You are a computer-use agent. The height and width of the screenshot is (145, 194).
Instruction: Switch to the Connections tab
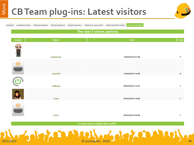coord(24,25)
